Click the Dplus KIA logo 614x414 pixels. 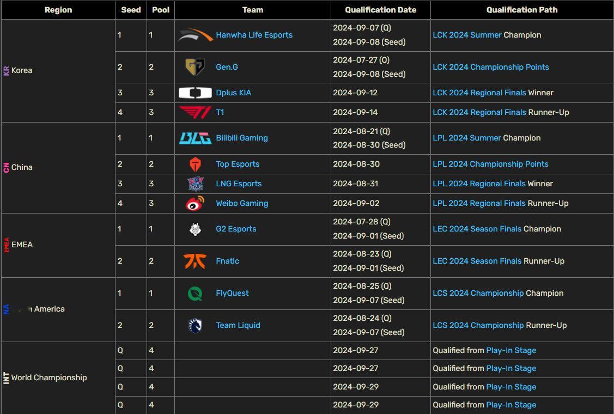point(195,93)
